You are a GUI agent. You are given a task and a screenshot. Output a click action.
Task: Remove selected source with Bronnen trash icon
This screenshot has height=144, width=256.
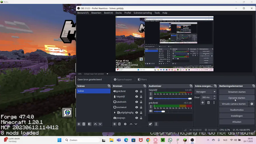119,124
